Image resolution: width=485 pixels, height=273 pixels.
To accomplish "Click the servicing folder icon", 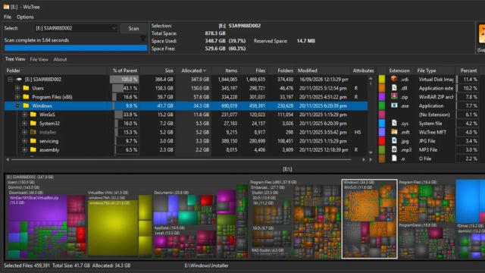I will pos(33,141).
